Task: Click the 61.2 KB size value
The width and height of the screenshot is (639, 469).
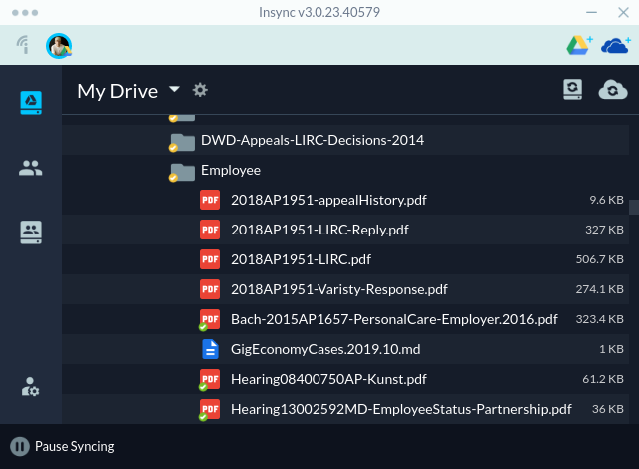Action: pos(603,379)
